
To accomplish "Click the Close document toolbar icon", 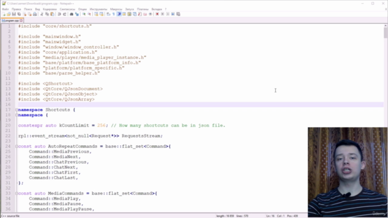I will pyautogui.click(x=24, y=14).
